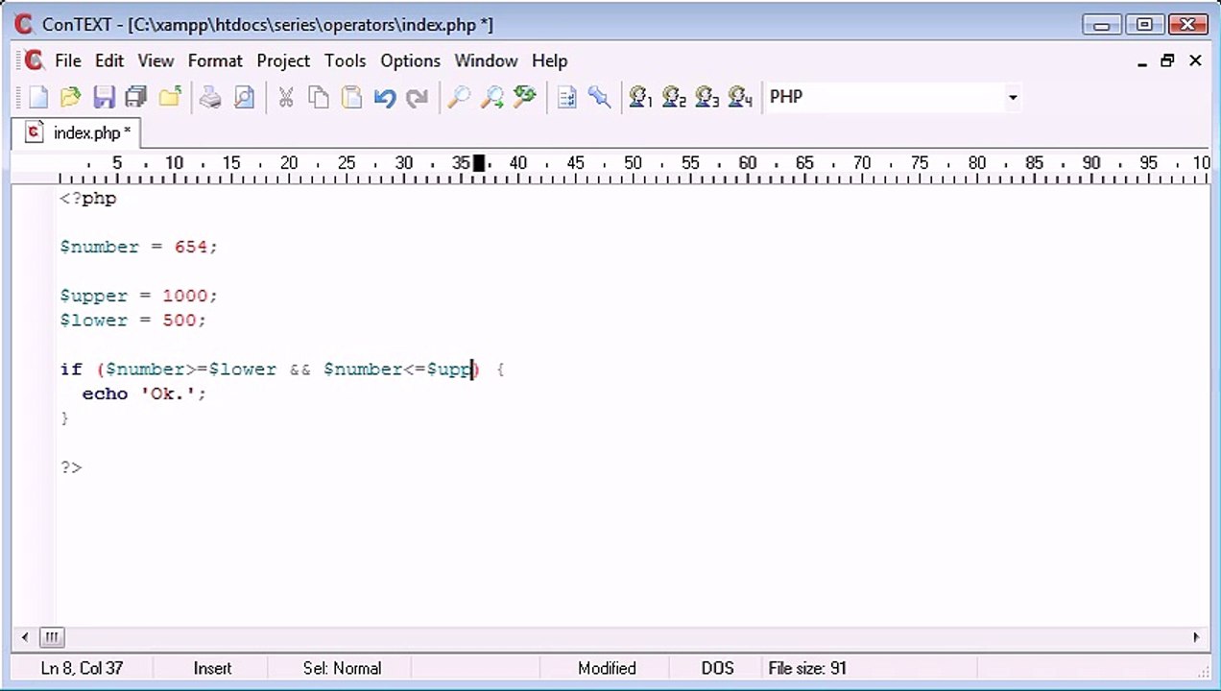Click 'Sel: Normal' in status bar
The width and height of the screenshot is (1221, 691).
(x=342, y=668)
